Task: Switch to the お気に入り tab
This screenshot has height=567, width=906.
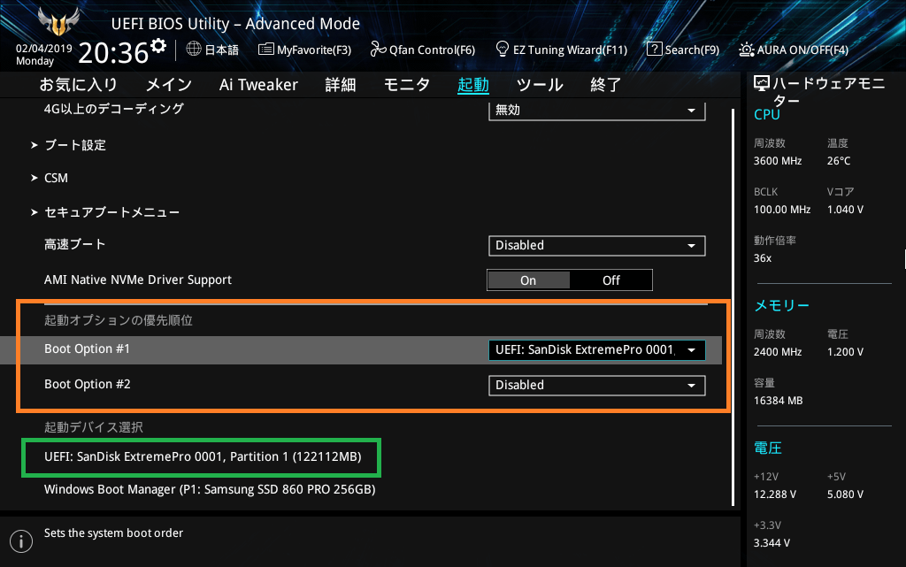Action: (x=79, y=85)
